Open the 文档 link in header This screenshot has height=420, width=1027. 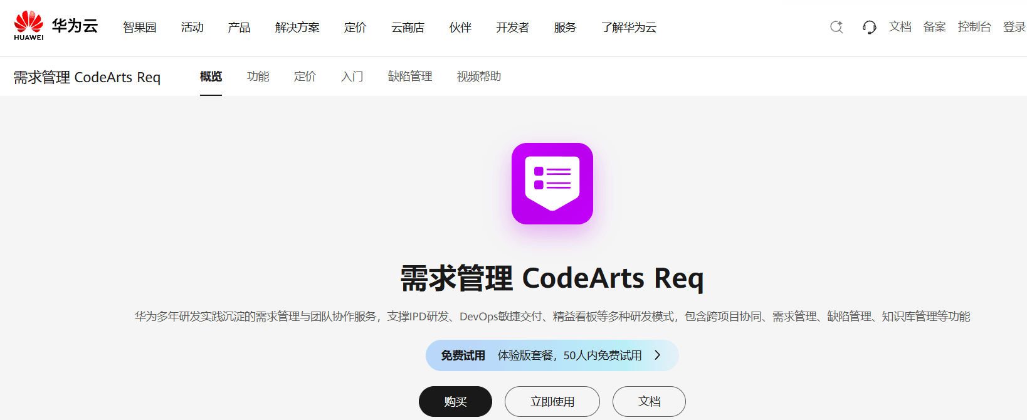[900, 27]
